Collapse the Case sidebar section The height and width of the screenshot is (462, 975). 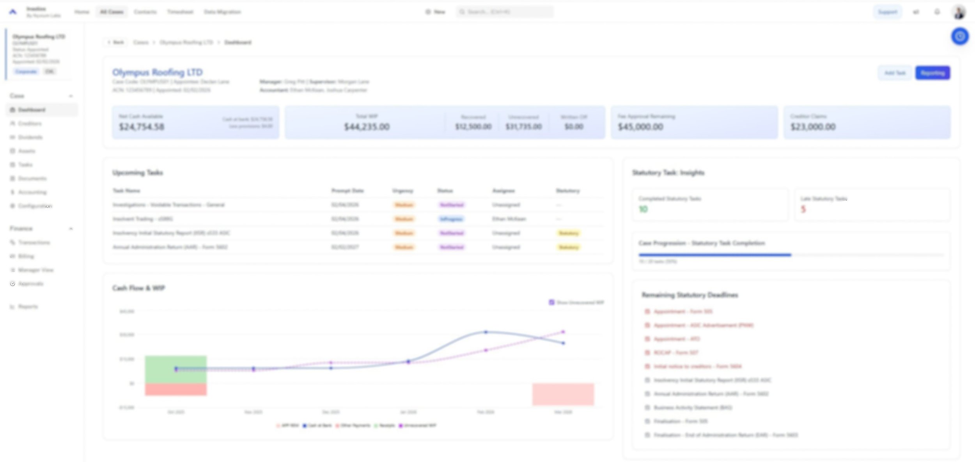(x=71, y=96)
